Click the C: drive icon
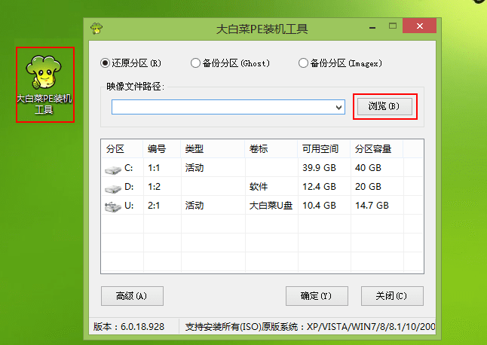This screenshot has height=345, width=487. [x=113, y=169]
